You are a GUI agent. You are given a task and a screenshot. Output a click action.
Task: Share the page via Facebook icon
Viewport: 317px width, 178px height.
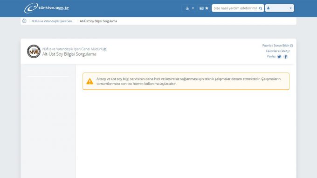click(x=286, y=57)
